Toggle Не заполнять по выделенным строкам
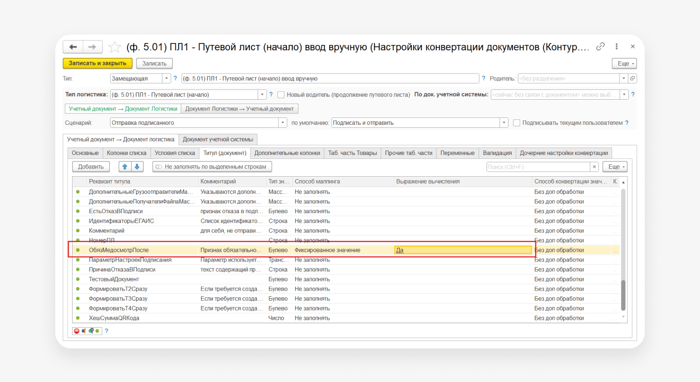700x382 pixels. click(x=212, y=167)
